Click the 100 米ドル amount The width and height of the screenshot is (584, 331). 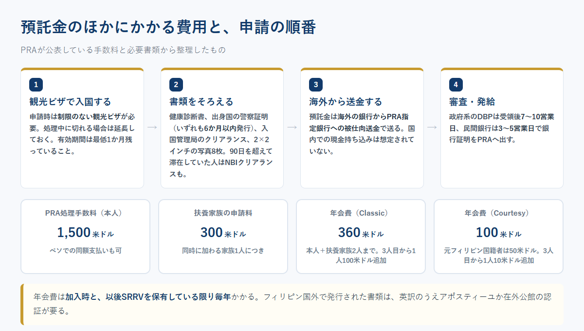(498, 233)
